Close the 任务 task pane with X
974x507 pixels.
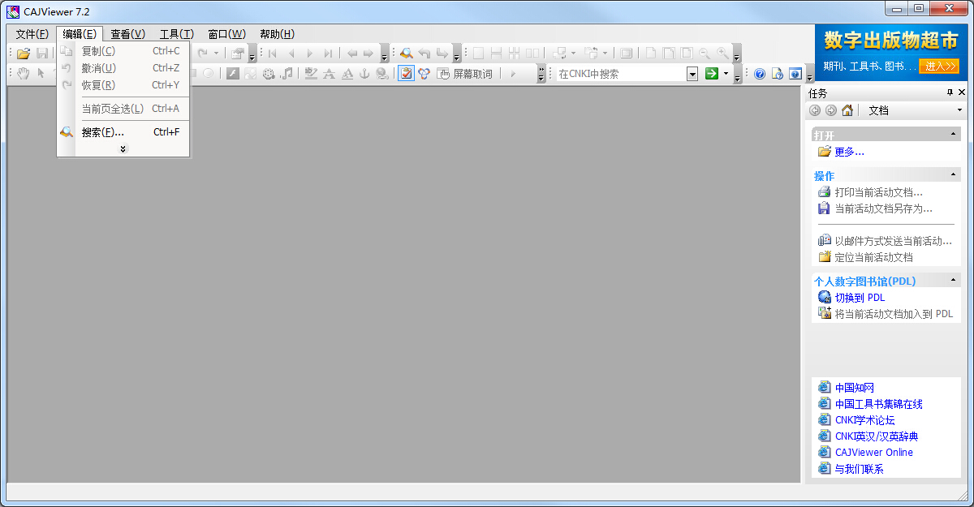pyautogui.click(x=963, y=92)
